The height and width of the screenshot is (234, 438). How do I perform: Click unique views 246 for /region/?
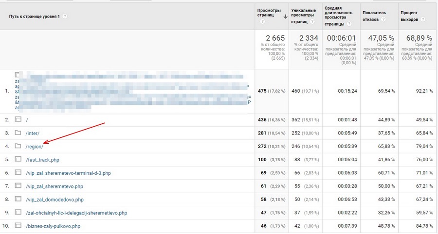coord(295,146)
